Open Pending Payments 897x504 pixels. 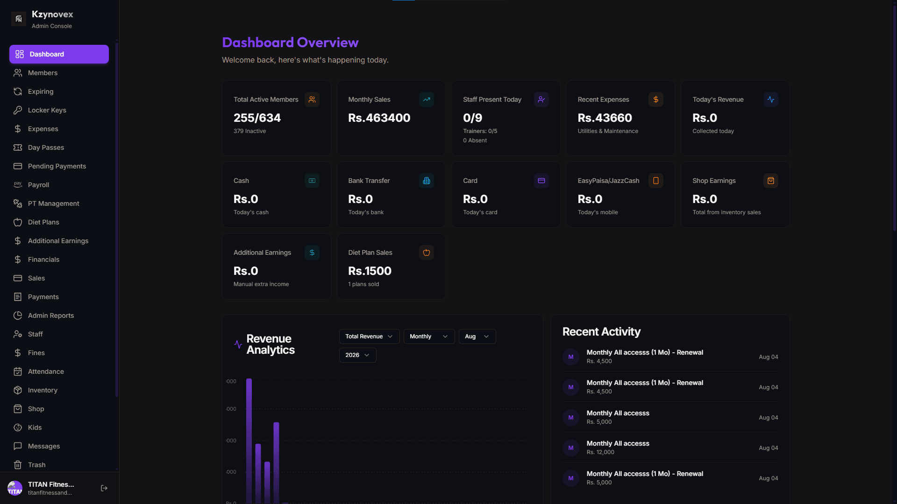[x=59, y=166]
